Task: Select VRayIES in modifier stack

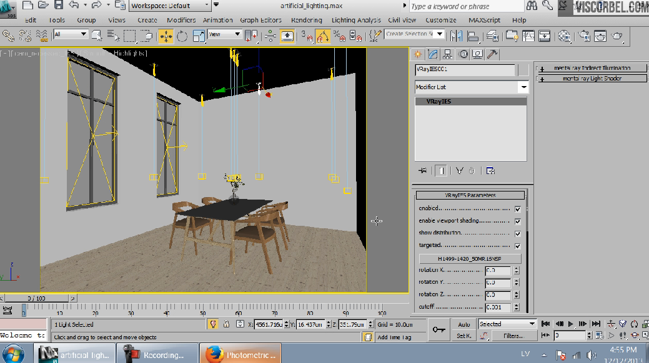Action: 471,101
